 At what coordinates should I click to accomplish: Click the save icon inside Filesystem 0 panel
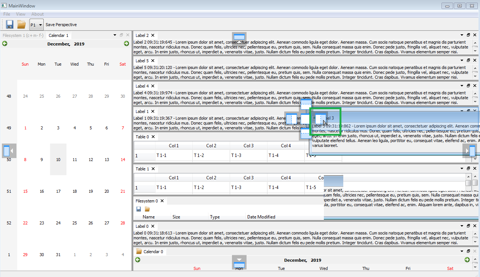(139, 209)
